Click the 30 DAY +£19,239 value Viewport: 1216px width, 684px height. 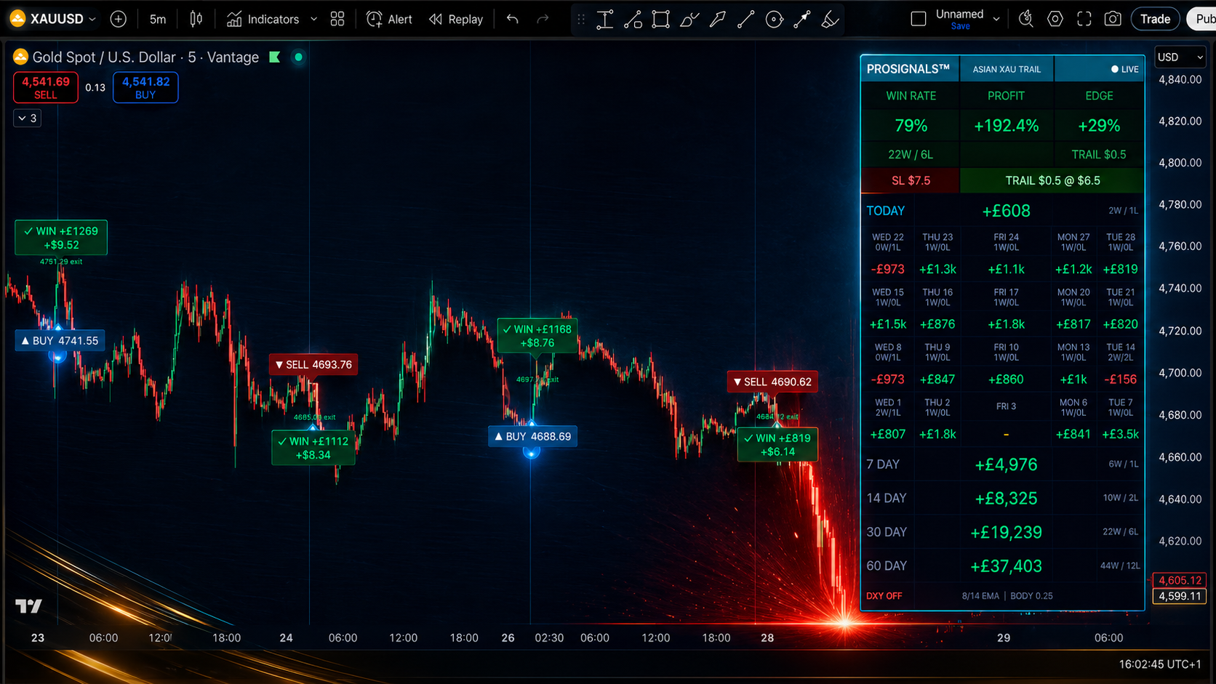pos(1007,532)
